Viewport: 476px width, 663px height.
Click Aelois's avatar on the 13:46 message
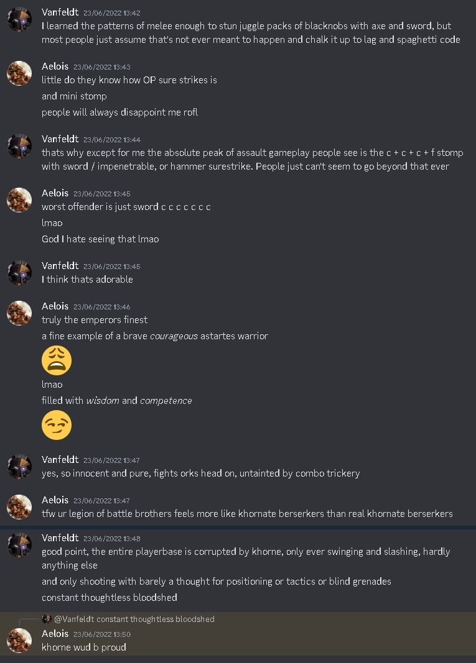point(19,313)
